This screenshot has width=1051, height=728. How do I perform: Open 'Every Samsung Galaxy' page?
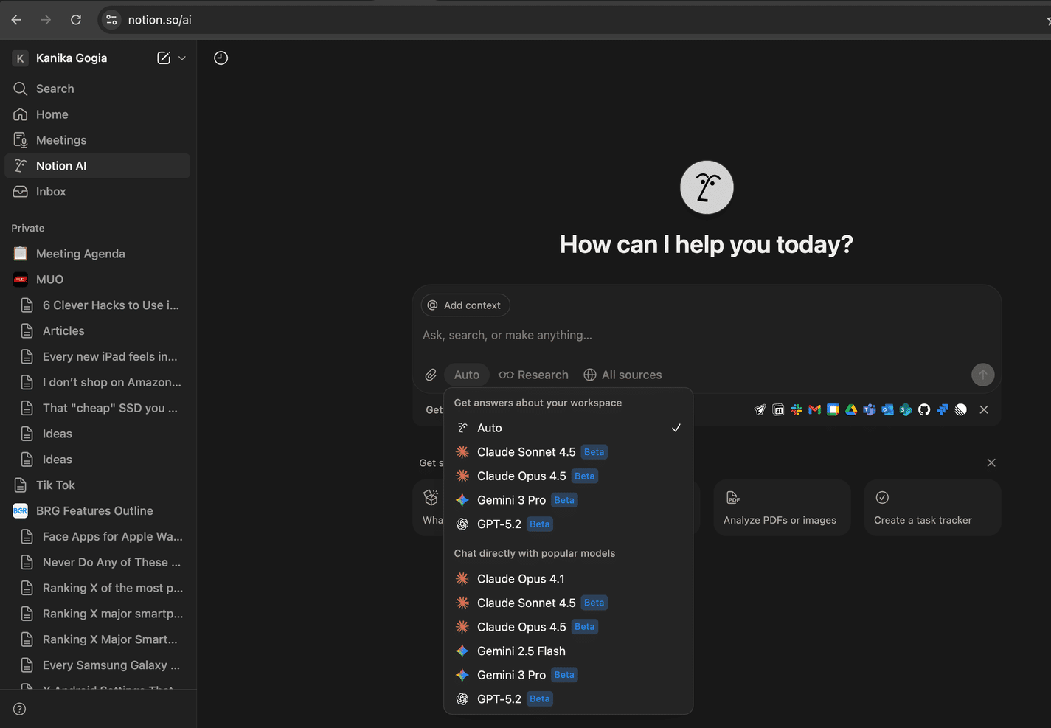97,665
